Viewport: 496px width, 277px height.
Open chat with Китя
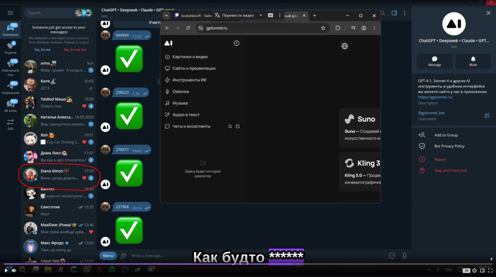click(x=59, y=85)
